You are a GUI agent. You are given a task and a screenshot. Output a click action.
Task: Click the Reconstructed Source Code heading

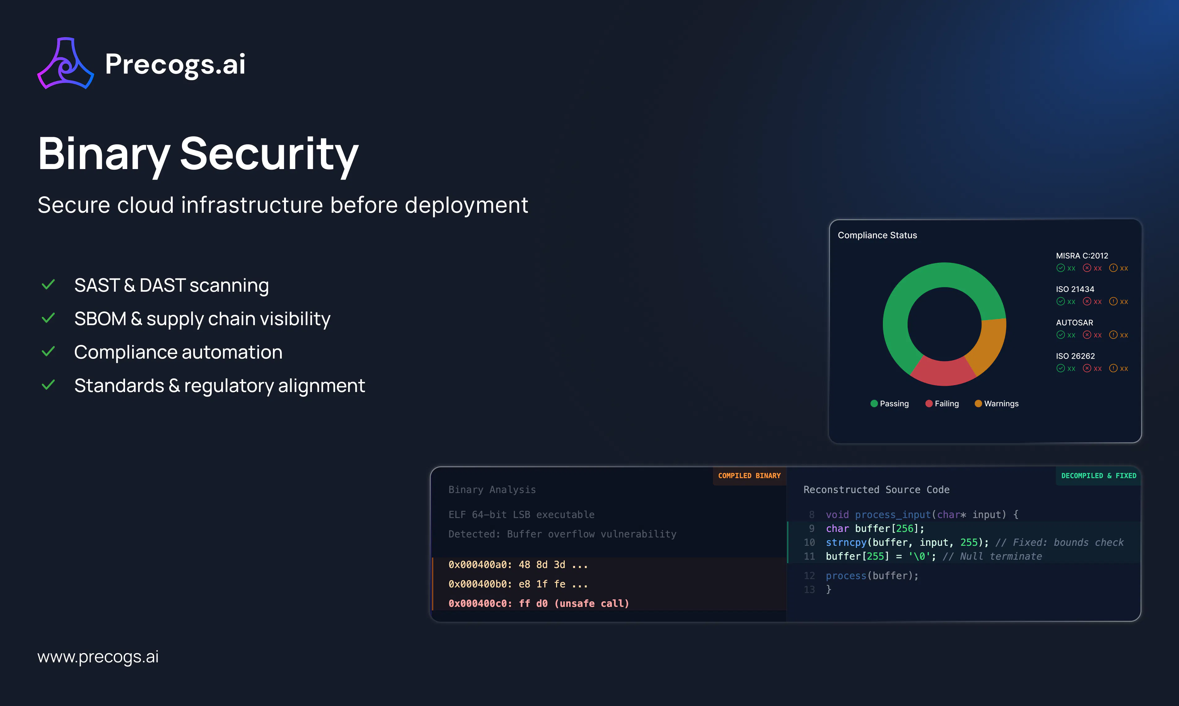coord(876,490)
